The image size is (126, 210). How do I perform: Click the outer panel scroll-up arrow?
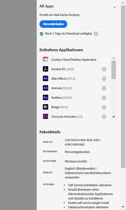123,3
